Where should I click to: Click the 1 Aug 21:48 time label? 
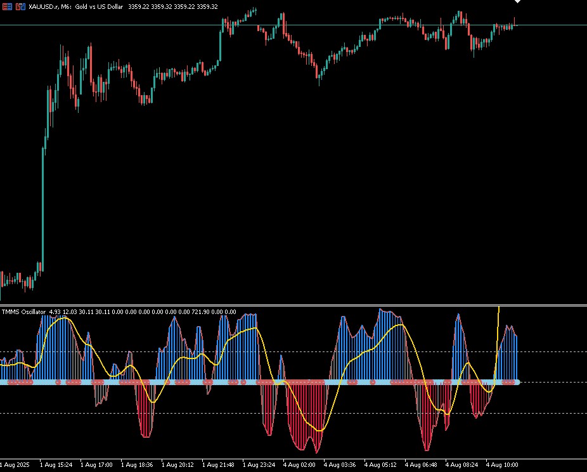218,465
